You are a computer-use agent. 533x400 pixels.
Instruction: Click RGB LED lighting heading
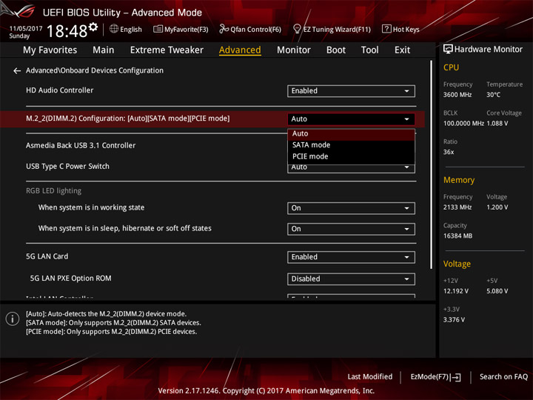click(54, 191)
